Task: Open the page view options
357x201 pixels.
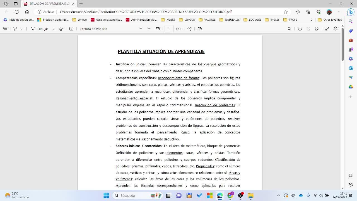Action: point(200,29)
